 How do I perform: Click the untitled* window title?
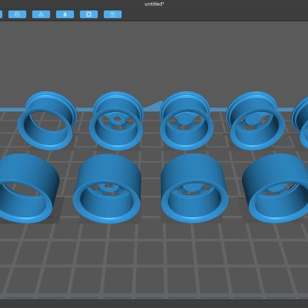[154, 4]
